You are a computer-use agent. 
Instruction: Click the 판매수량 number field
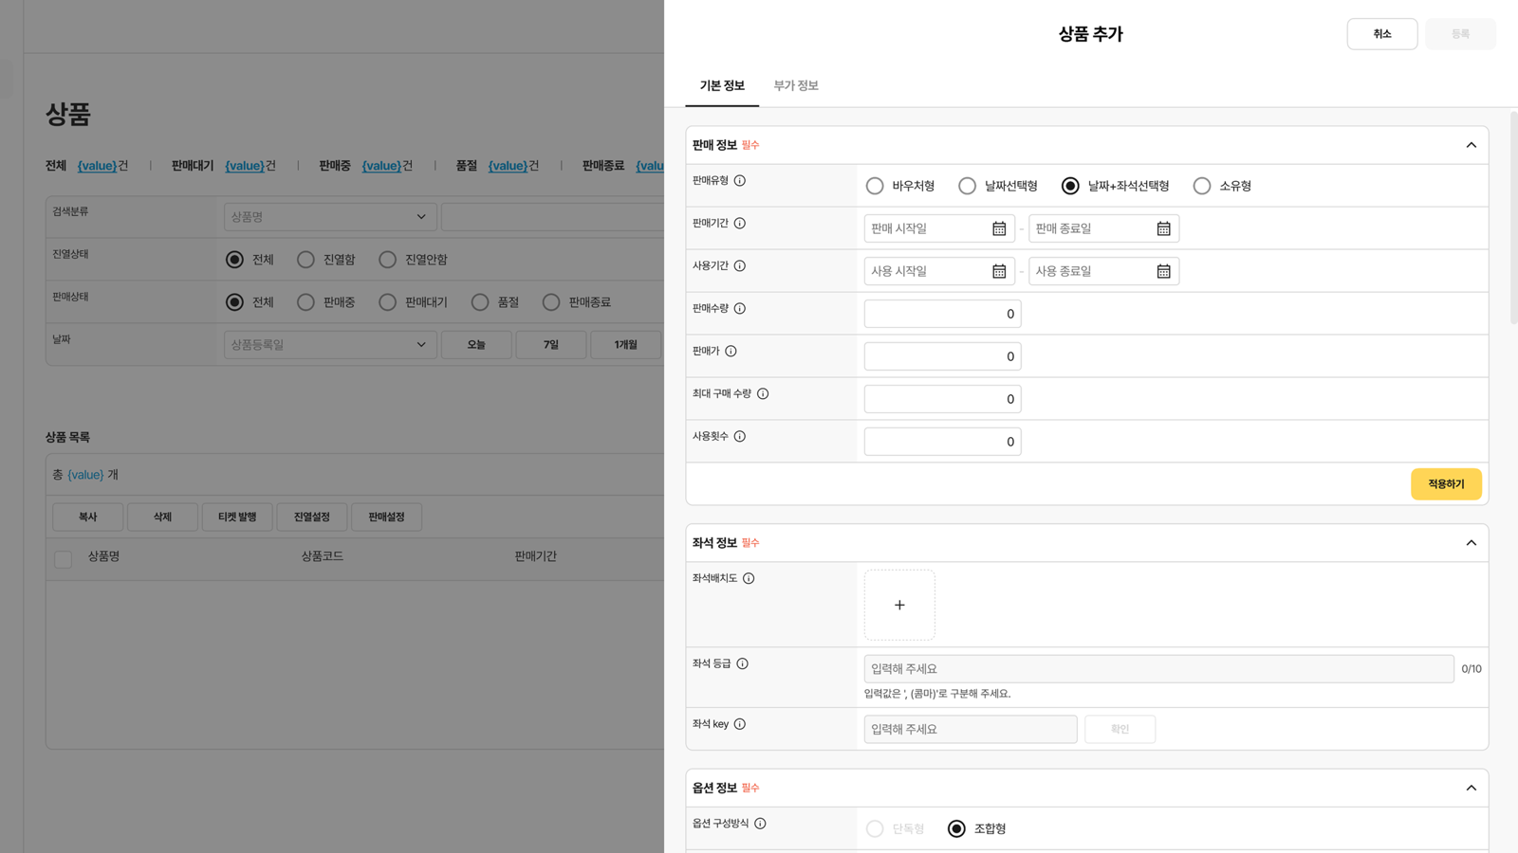[942, 314]
